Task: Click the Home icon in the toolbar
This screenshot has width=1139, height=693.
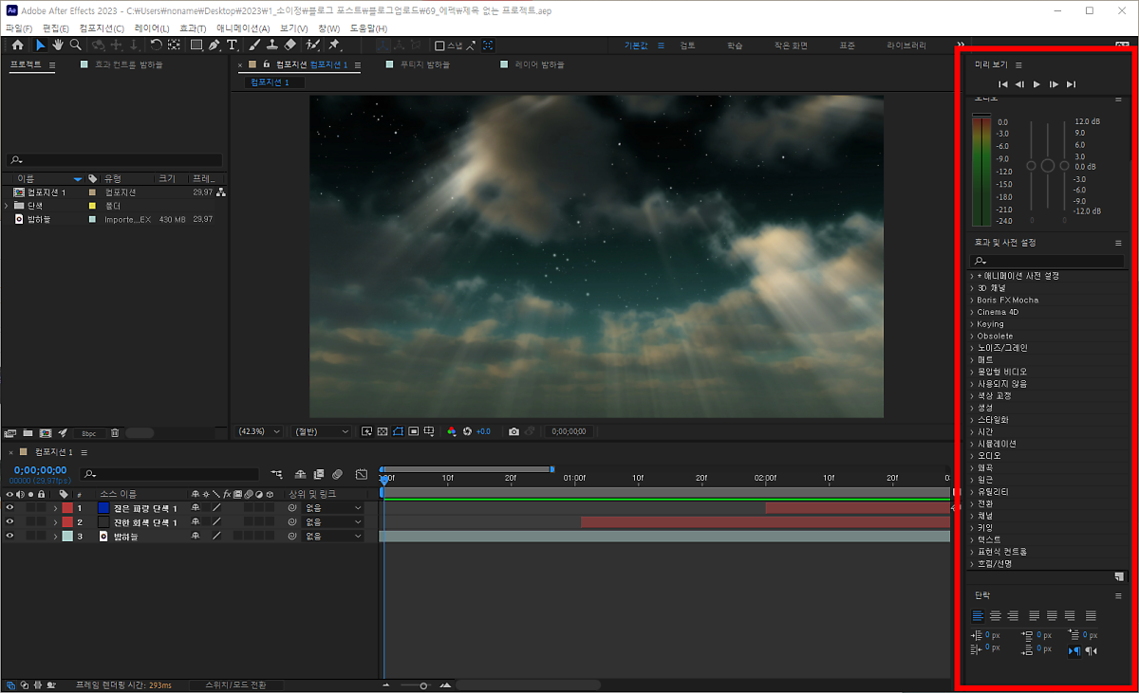Action: point(17,45)
